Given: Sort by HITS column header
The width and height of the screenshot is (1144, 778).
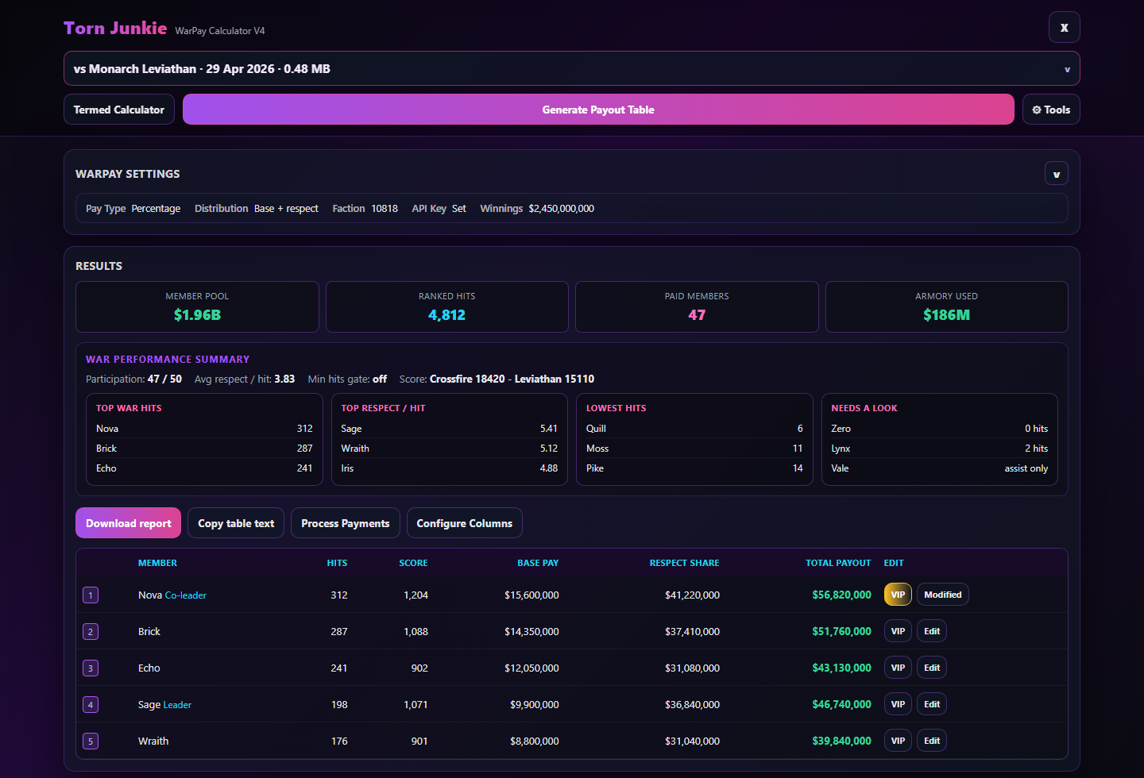Looking at the screenshot, I should click(337, 563).
